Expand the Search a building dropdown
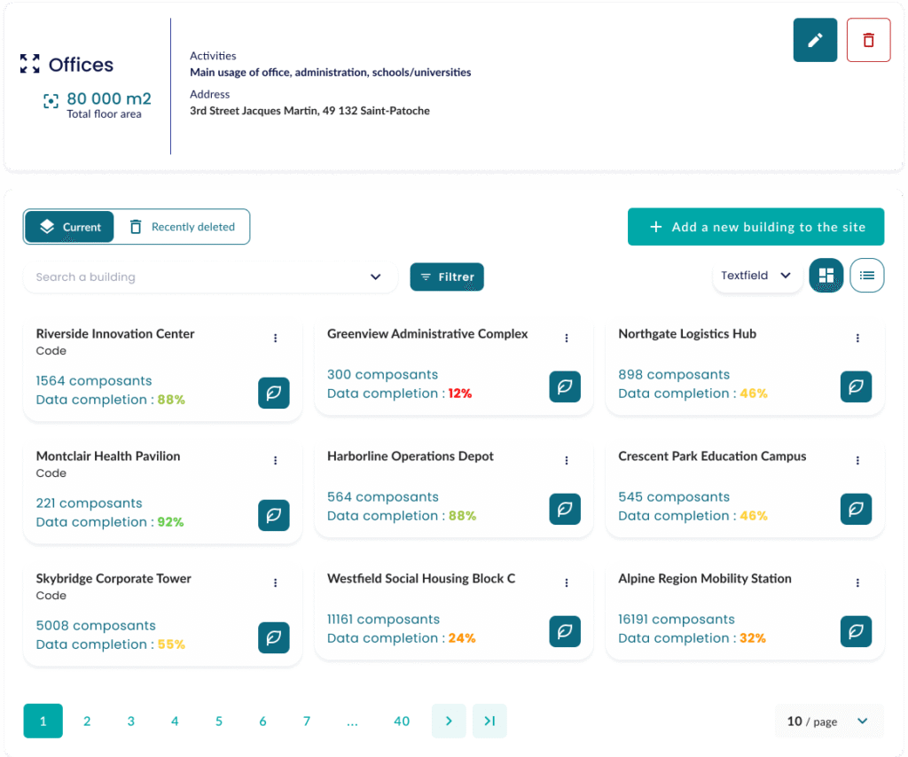The height and width of the screenshot is (757, 908). [375, 277]
